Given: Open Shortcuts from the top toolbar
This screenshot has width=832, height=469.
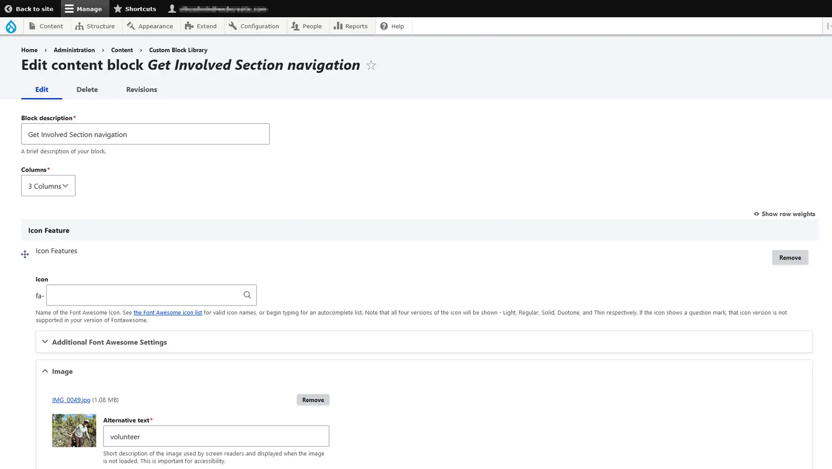Looking at the screenshot, I should (135, 9).
